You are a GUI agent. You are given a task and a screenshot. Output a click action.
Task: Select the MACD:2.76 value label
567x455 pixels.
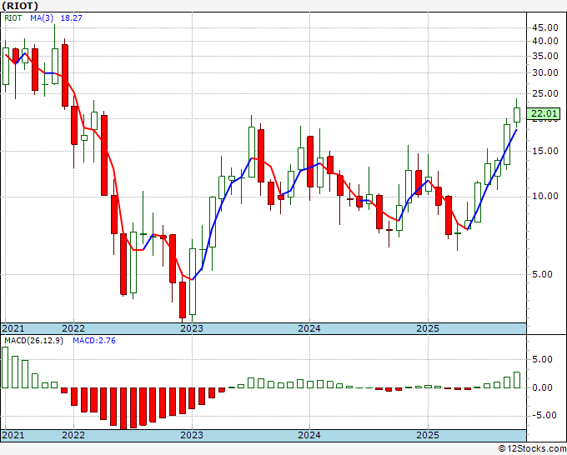(x=94, y=341)
